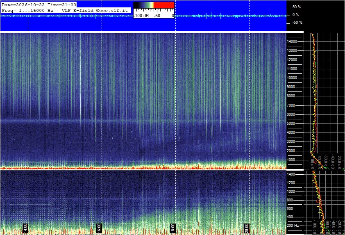Viewport: 345px width, 235px height.
Task: Click the 10000 Hz frequency axis tick
Action: (x=300, y=78)
